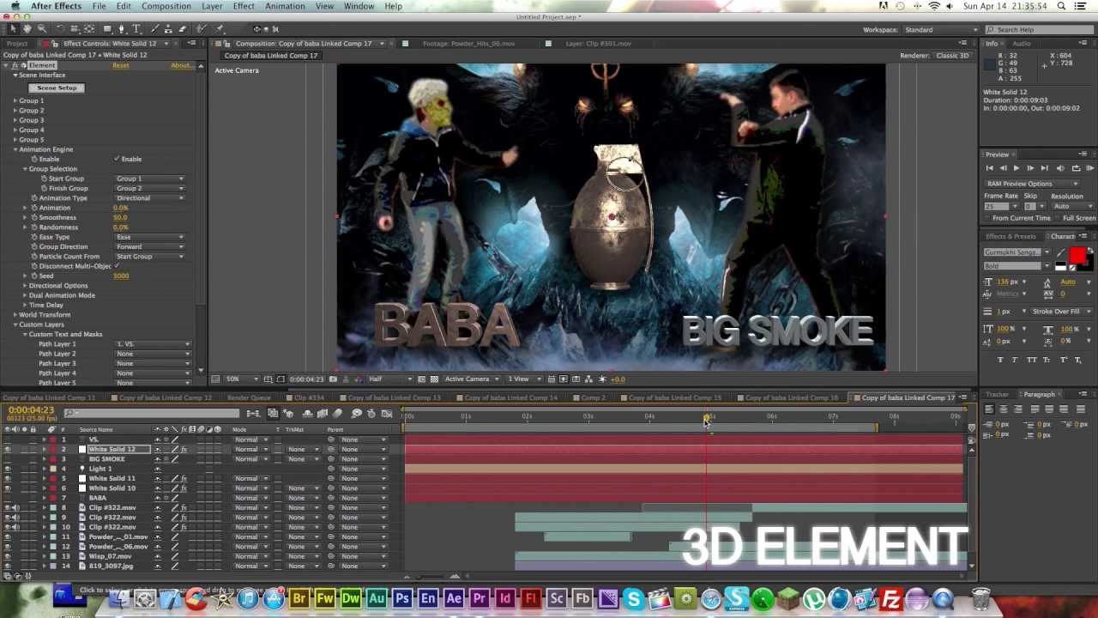Click the current time indicator marker
Viewport: 1098px width, 618px height.
[x=707, y=418]
